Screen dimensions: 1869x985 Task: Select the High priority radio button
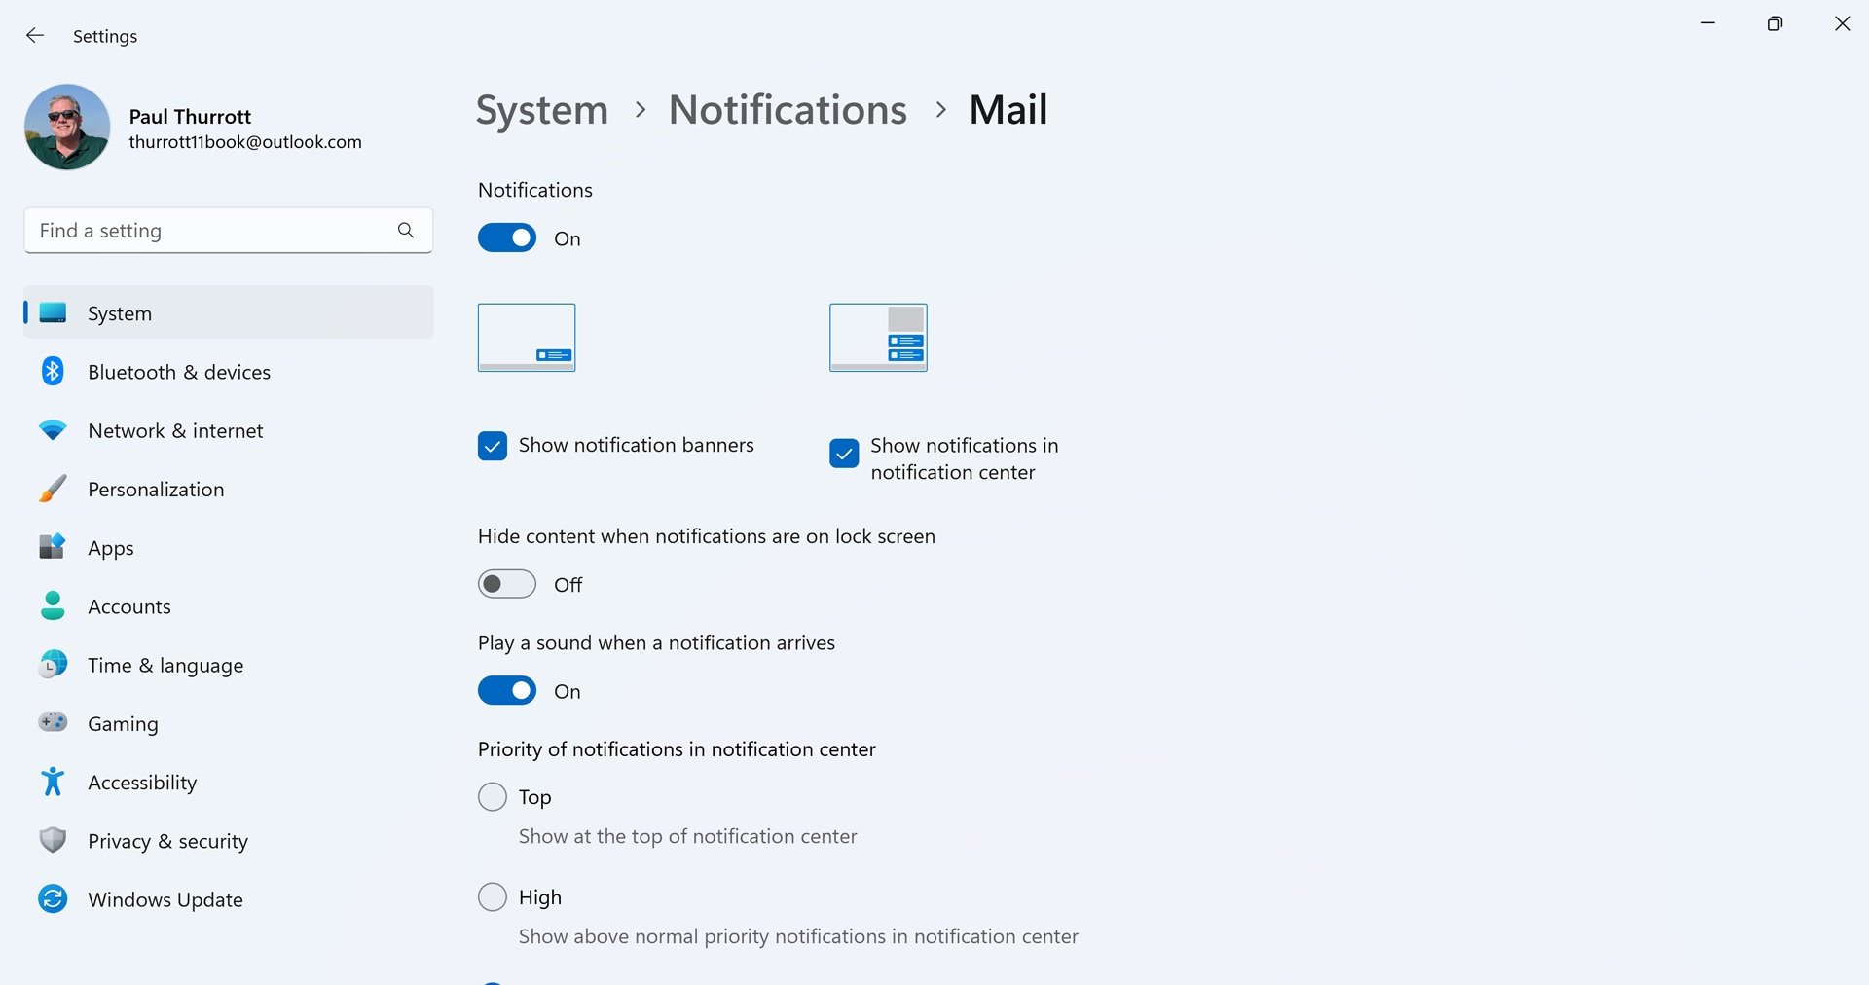[493, 896]
